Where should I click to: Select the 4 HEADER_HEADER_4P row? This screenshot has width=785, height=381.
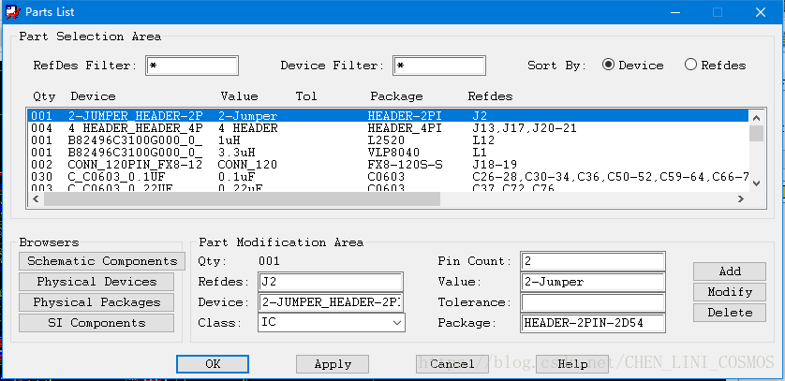coord(388,128)
